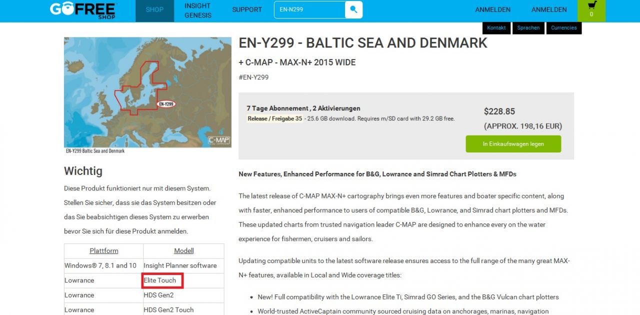Go to the SUPPORT menu item
The height and width of the screenshot is (315, 640).
247,10
